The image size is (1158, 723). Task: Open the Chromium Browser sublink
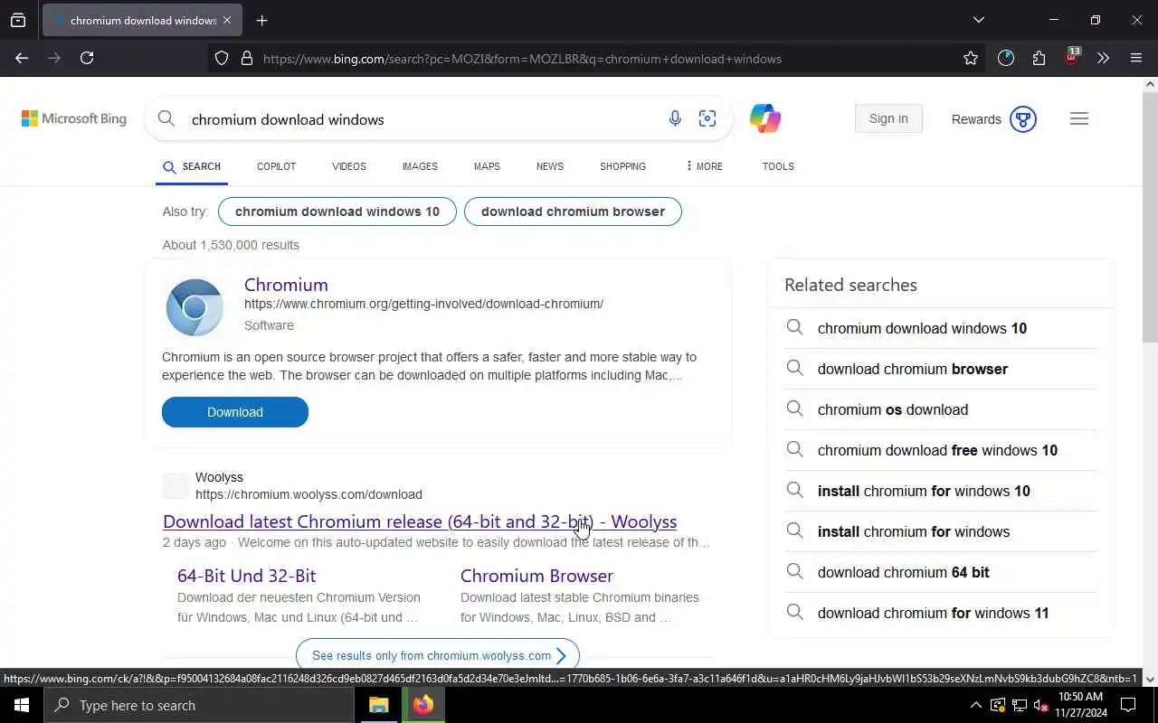(x=536, y=576)
